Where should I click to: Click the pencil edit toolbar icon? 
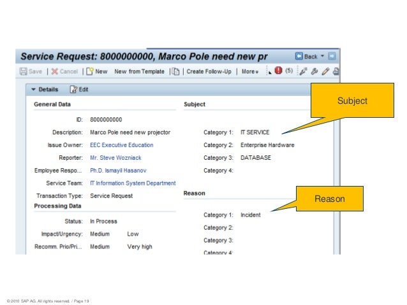[325, 71]
